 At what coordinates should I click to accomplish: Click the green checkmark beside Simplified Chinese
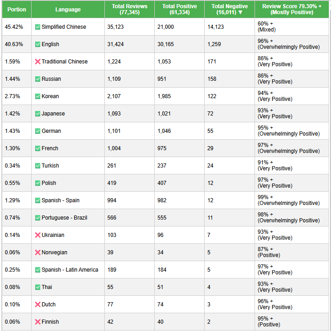click(x=38, y=27)
